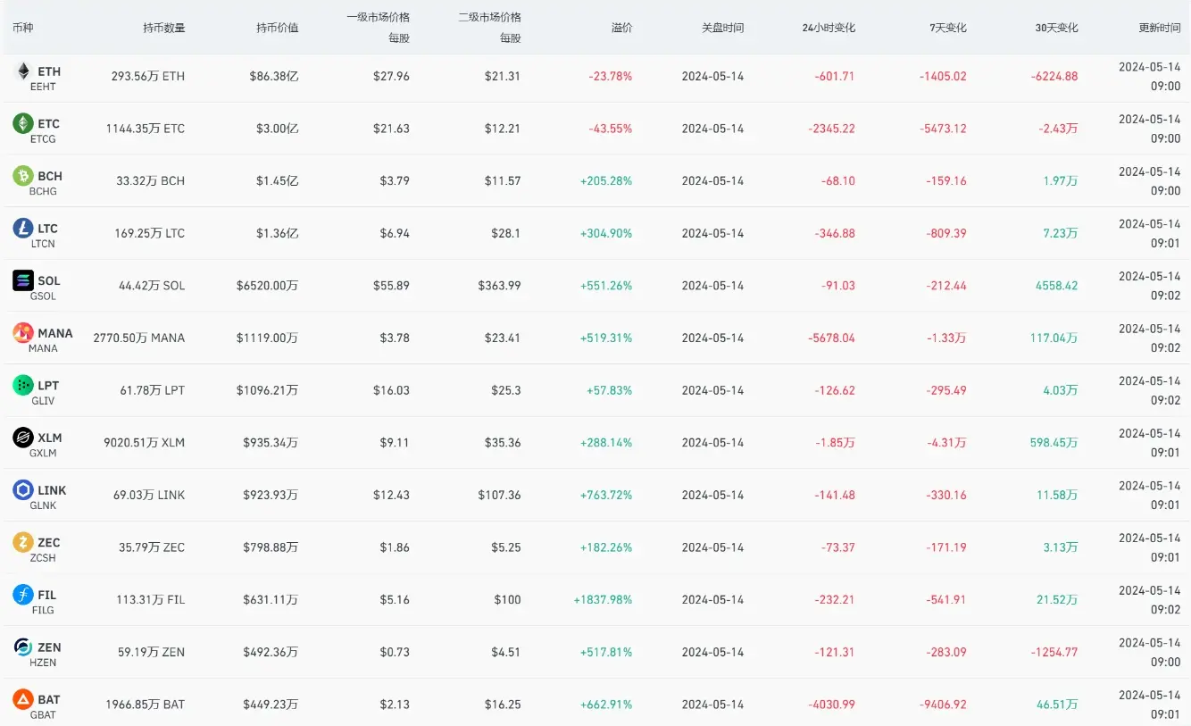Click the ETH coin icon

click(x=23, y=72)
